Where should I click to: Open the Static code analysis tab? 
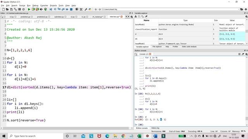click(x=189, y=47)
